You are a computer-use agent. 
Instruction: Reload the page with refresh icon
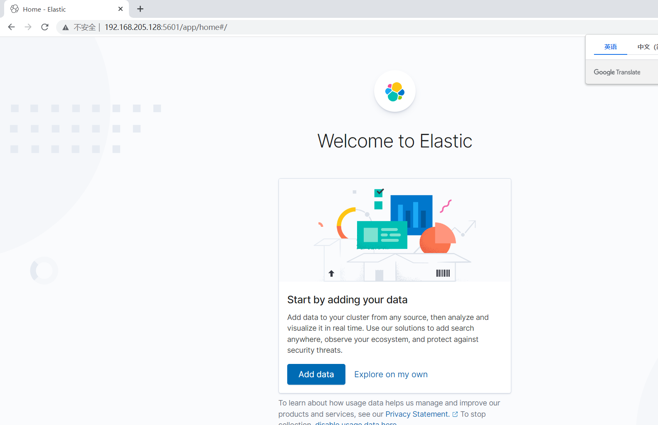pyautogui.click(x=45, y=27)
